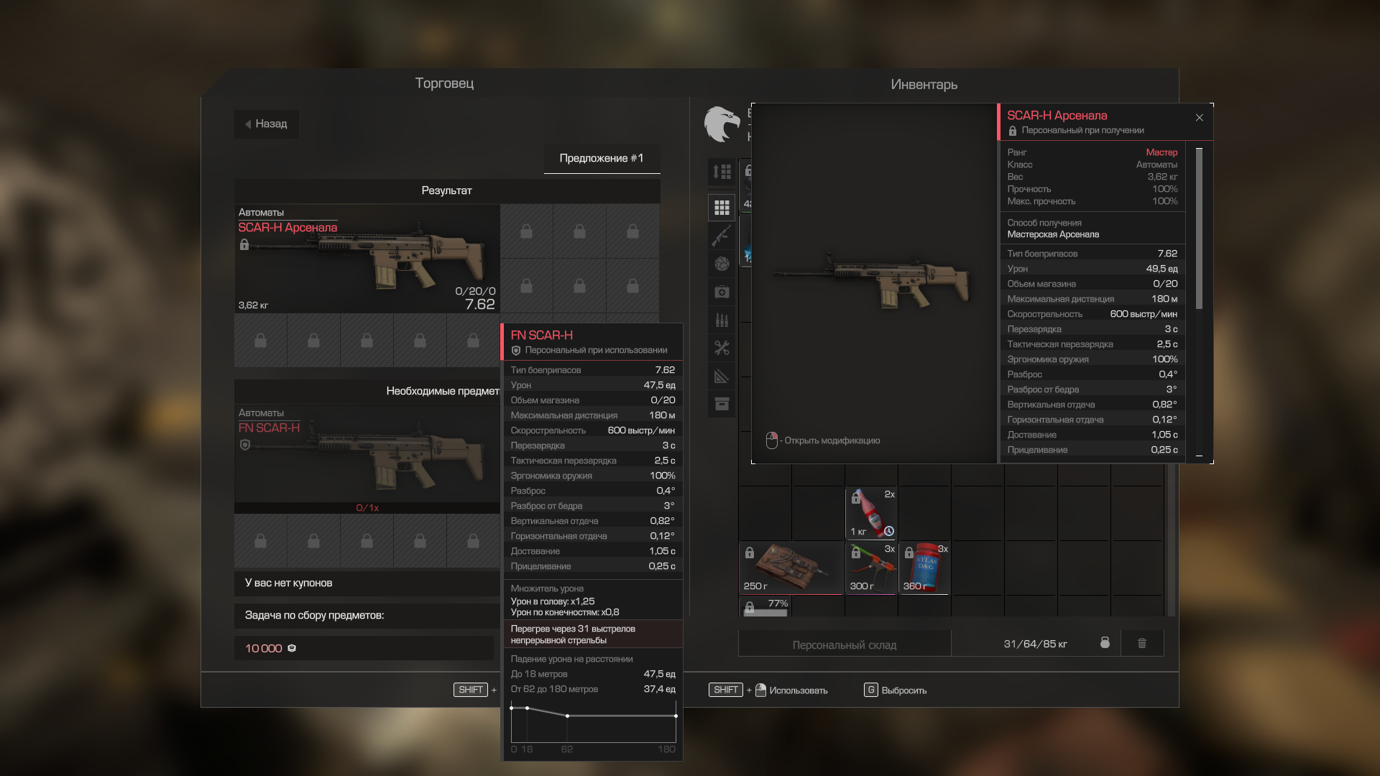Click the eagle faction emblem
1380x776 pixels.
tap(722, 124)
